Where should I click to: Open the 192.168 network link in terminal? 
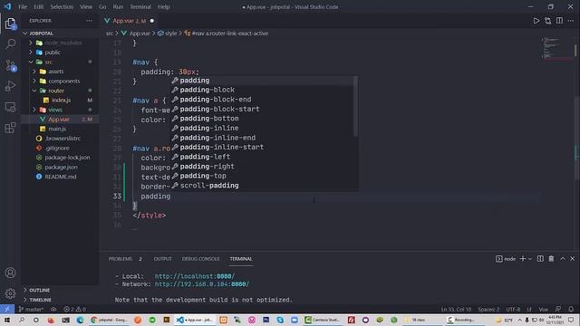tap(202, 284)
